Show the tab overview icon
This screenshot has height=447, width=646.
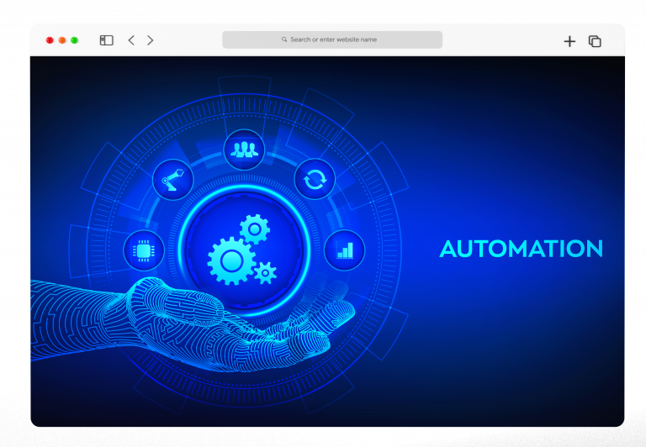click(x=595, y=41)
